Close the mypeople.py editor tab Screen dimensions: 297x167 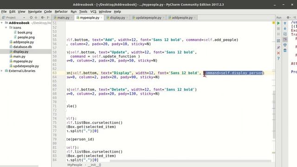tap(101, 18)
